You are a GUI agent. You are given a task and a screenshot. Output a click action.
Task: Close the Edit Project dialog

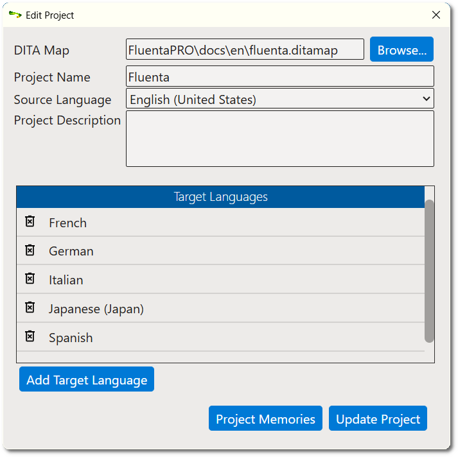pyautogui.click(x=436, y=15)
